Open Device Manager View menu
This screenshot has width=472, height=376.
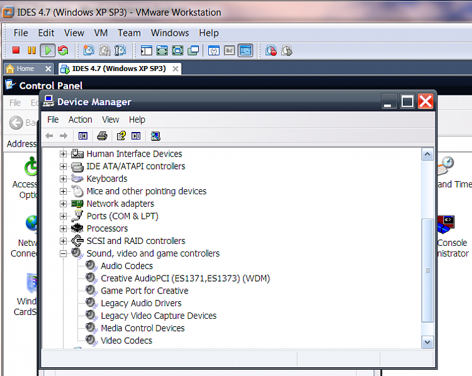click(x=111, y=119)
